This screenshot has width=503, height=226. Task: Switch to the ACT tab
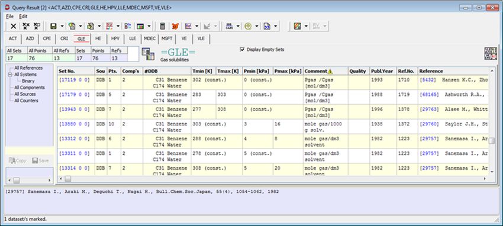[x=13, y=38]
